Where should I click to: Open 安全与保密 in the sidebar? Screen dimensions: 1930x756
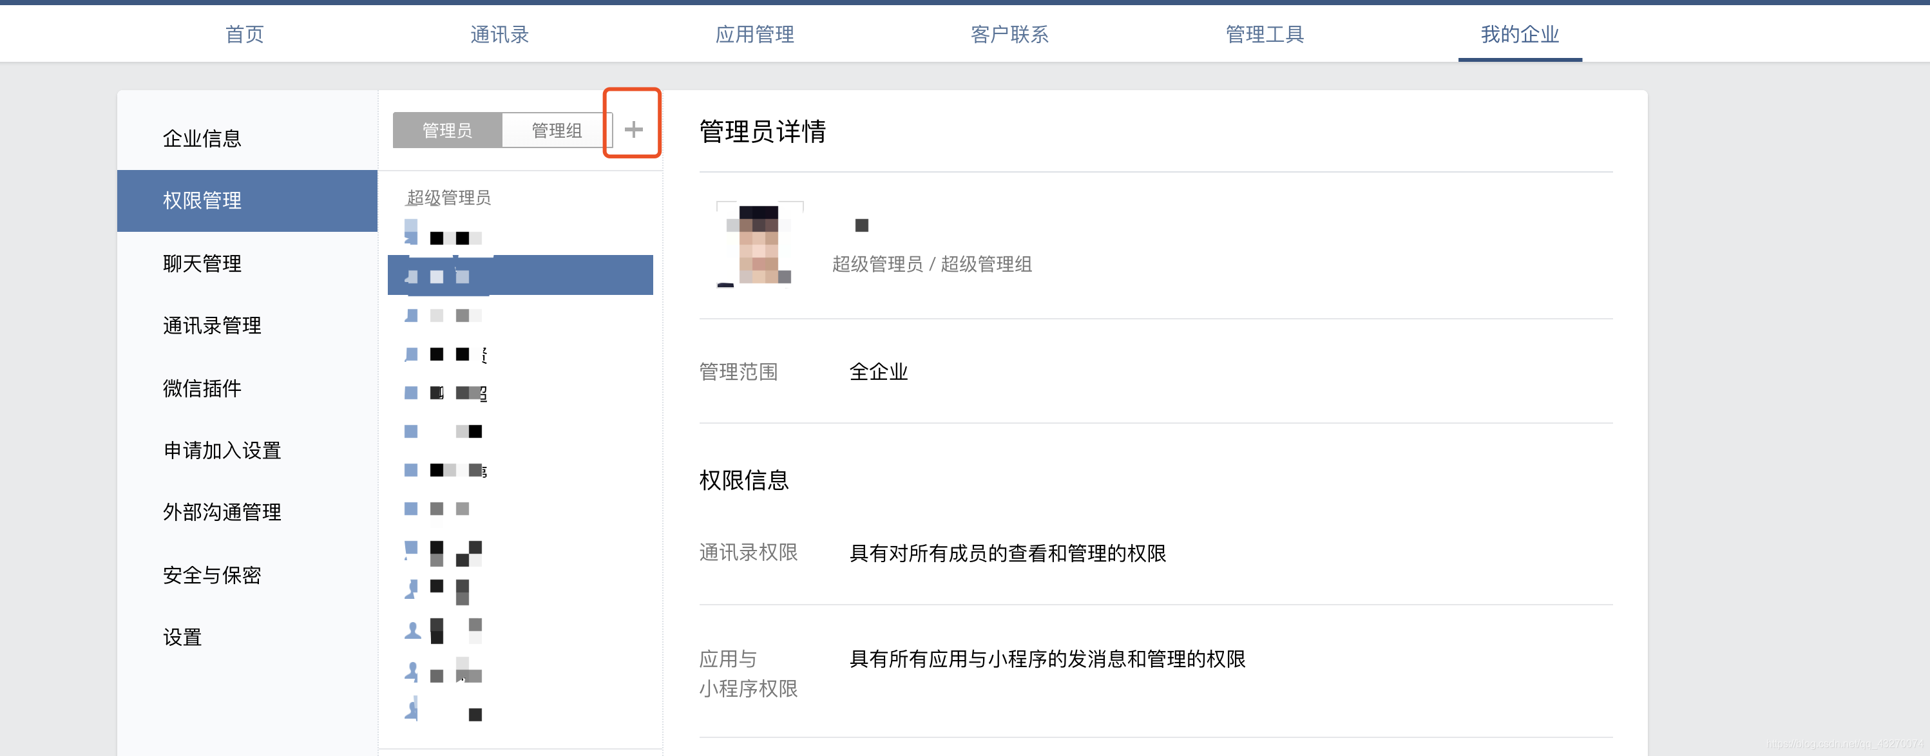pyautogui.click(x=212, y=576)
